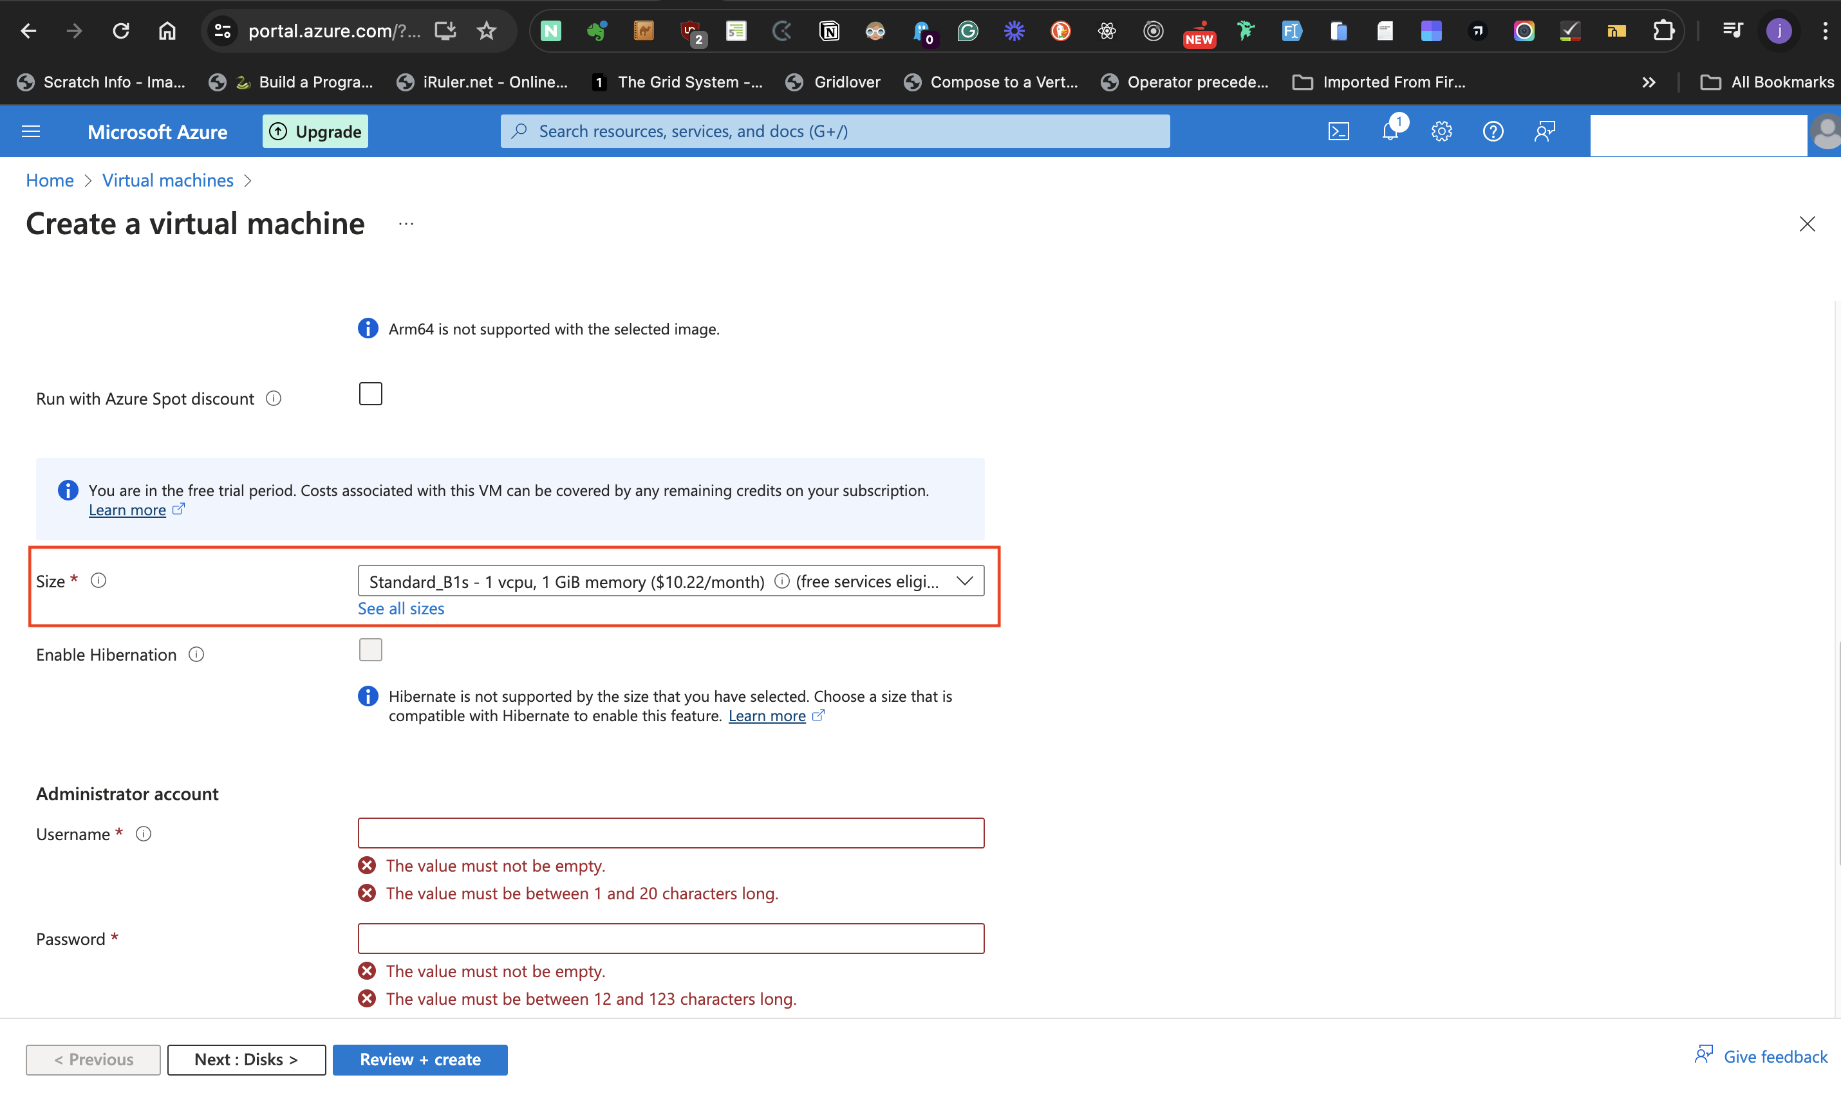Open the See all sizes link
This screenshot has width=1841, height=1100.
tap(400, 609)
